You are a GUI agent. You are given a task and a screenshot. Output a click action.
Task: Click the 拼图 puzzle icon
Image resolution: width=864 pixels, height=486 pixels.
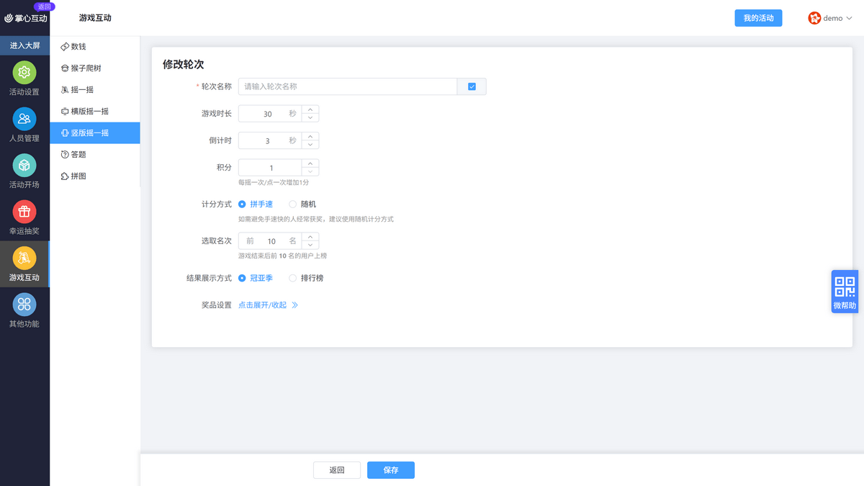65,176
